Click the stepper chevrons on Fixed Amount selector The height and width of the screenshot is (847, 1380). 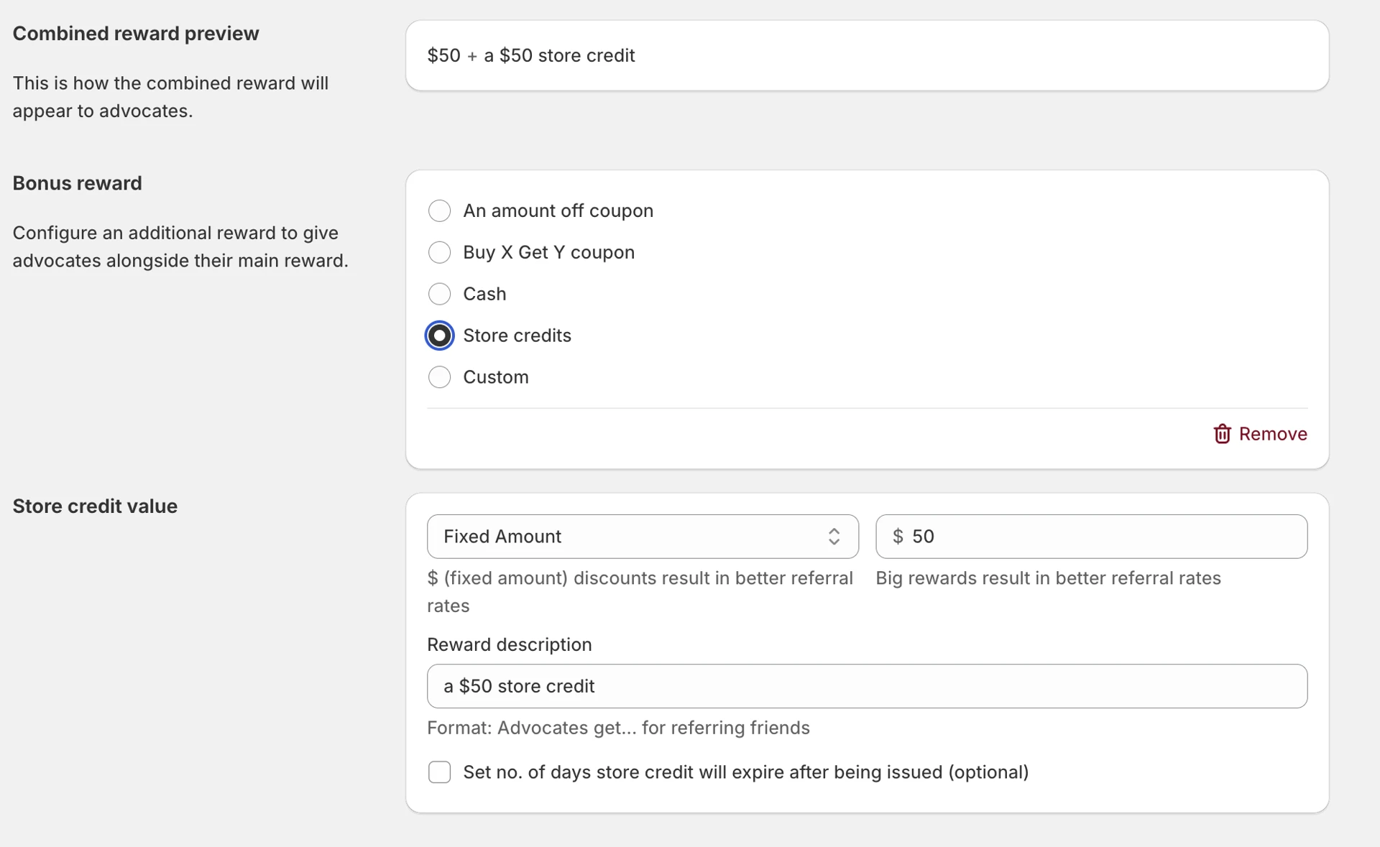tap(834, 536)
